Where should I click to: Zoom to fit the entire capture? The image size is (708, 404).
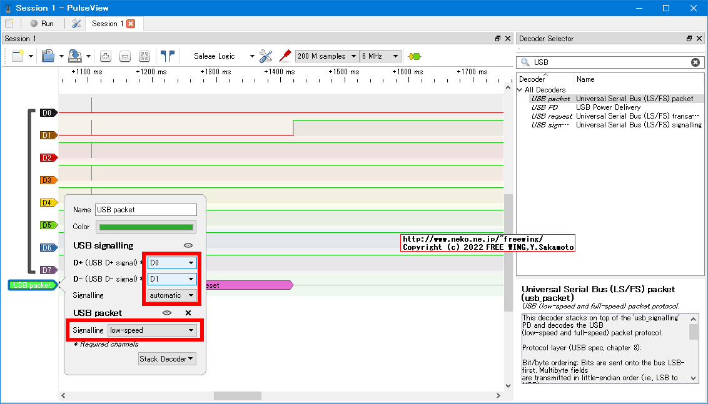click(x=144, y=56)
